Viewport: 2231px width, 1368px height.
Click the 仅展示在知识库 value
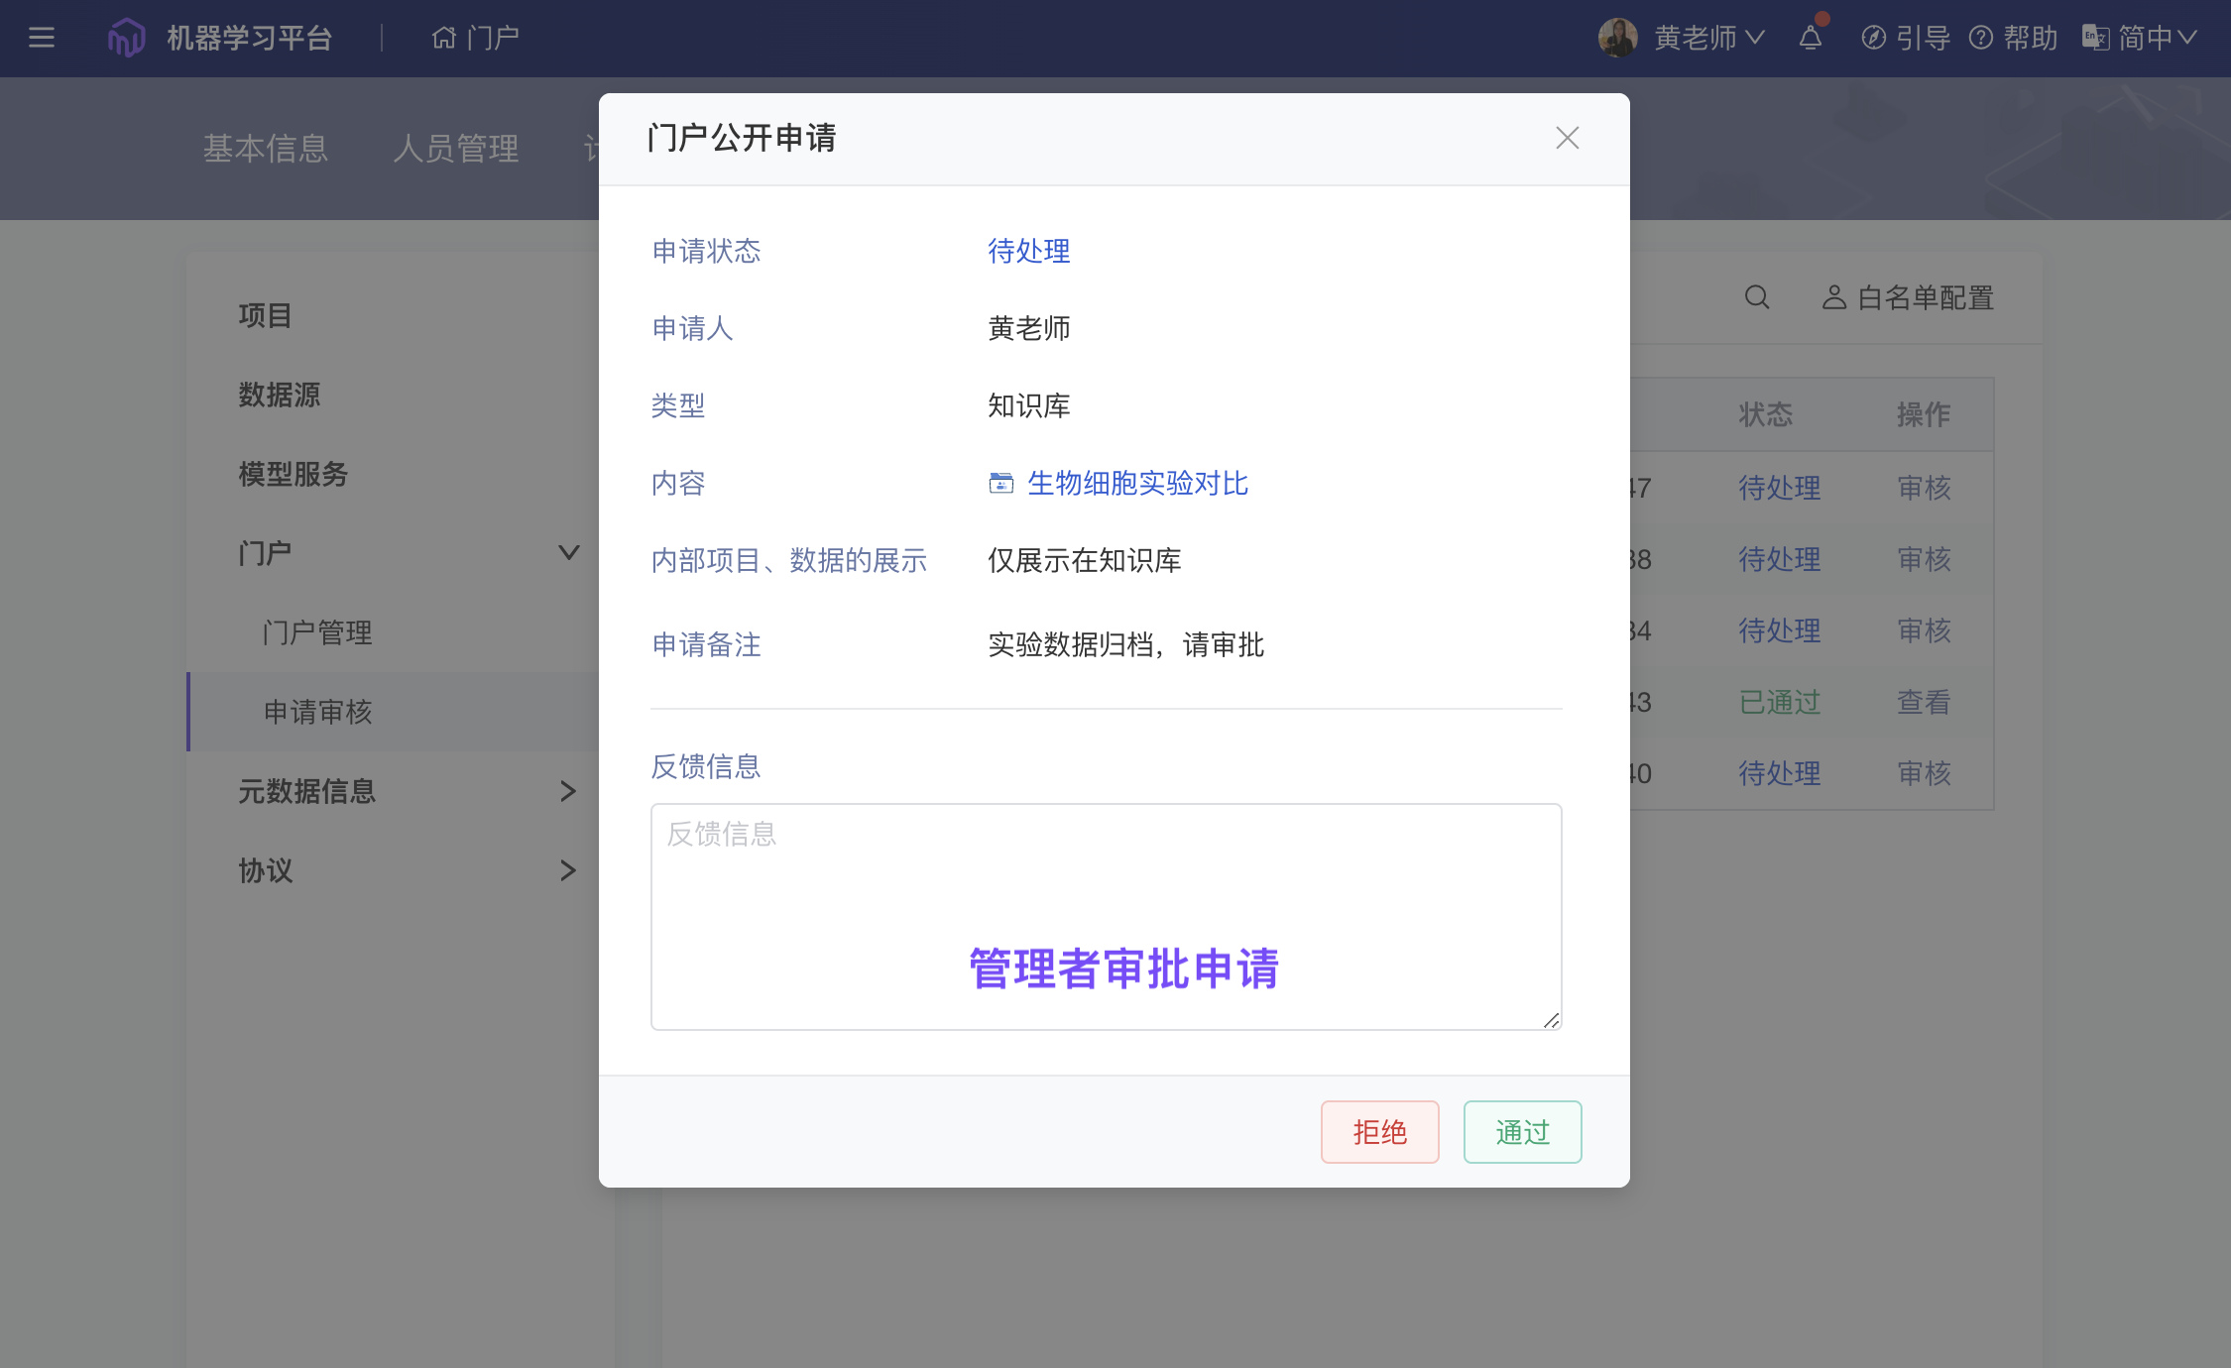point(1085,560)
